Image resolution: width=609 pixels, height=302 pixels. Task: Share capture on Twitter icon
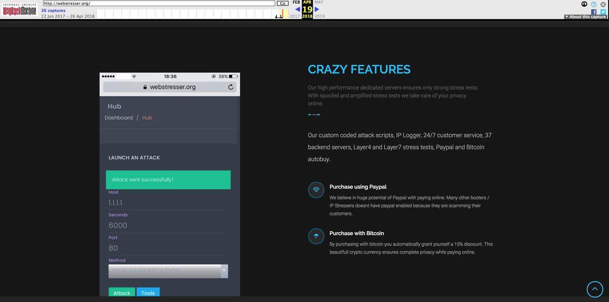tap(603, 12)
